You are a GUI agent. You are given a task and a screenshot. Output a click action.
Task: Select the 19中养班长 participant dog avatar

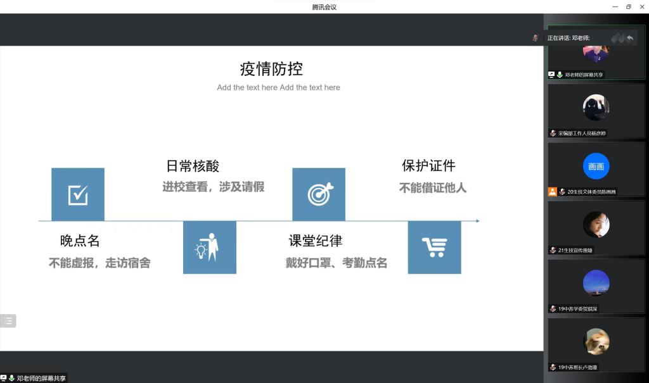596,342
